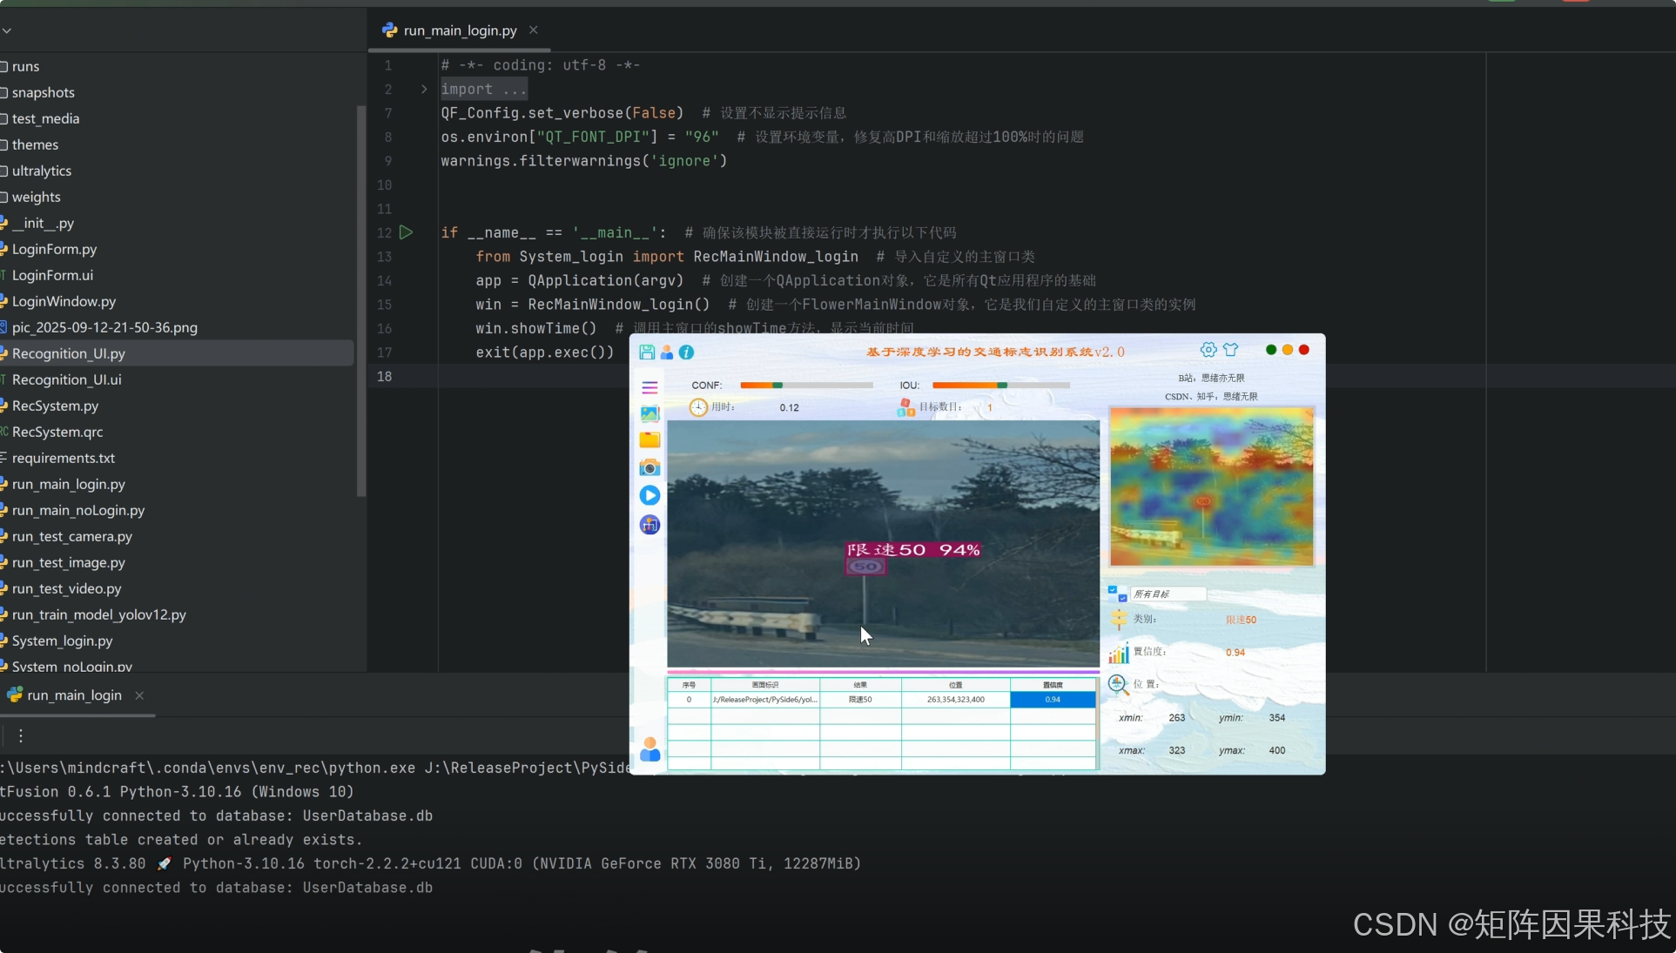Image resolution: width=1676 pixels, height=953 pixels.
Task: Click the camera icon in sidebar
Action: click(x=650, y=468)
